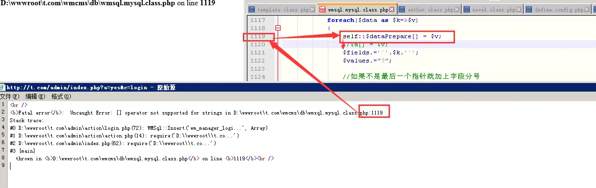Viewport: 596px width, 188px height.
Task: Switch to the author.class.php tab
Action: (431, 10)
